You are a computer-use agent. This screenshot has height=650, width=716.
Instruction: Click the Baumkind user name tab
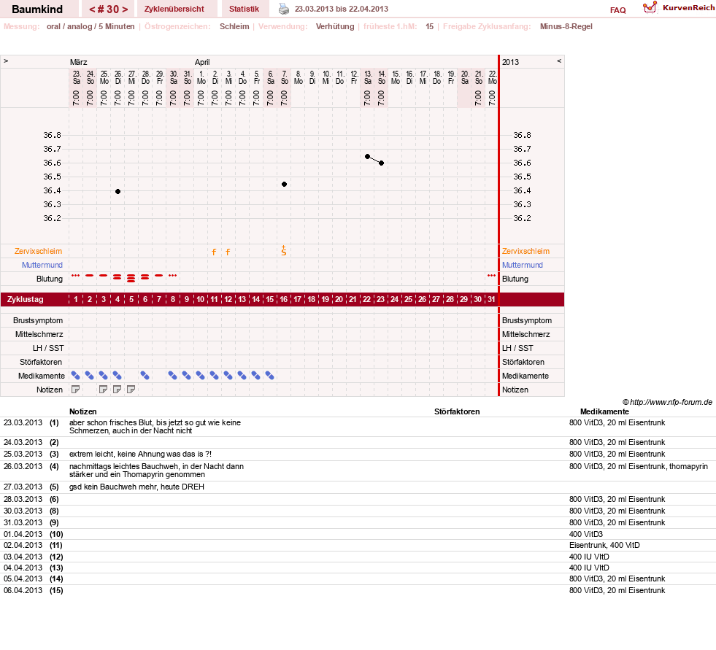37,9
